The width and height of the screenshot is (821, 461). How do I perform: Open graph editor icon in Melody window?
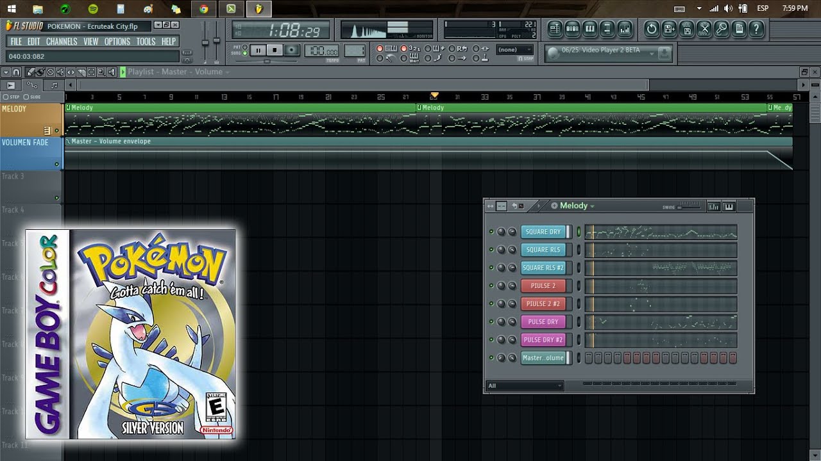click(714, 206)
